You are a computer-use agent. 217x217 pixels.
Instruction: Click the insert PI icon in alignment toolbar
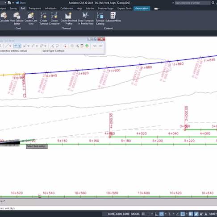(x=52, y=46)
